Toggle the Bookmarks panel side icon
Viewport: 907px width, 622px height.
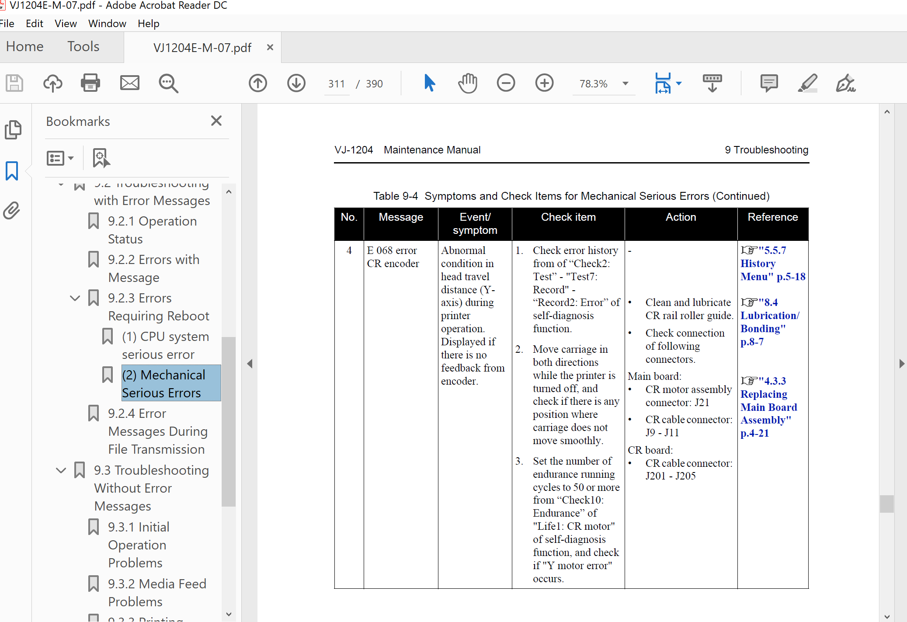click(12, 171)
